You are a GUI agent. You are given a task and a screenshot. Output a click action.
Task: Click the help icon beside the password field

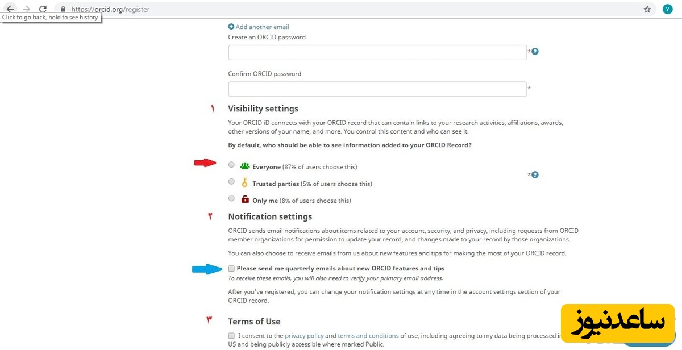click(535, 52)
